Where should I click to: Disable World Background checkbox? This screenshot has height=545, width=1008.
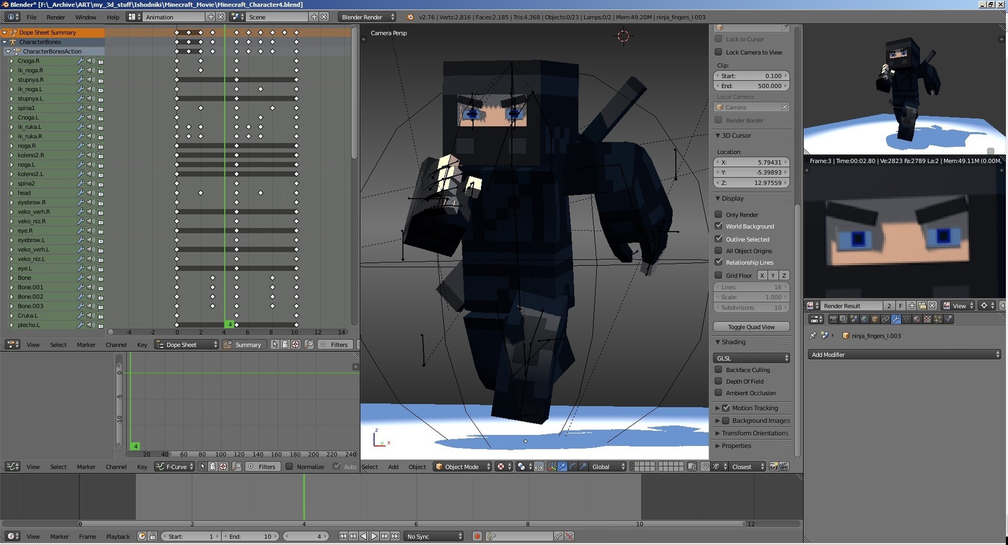click(718, 226)
